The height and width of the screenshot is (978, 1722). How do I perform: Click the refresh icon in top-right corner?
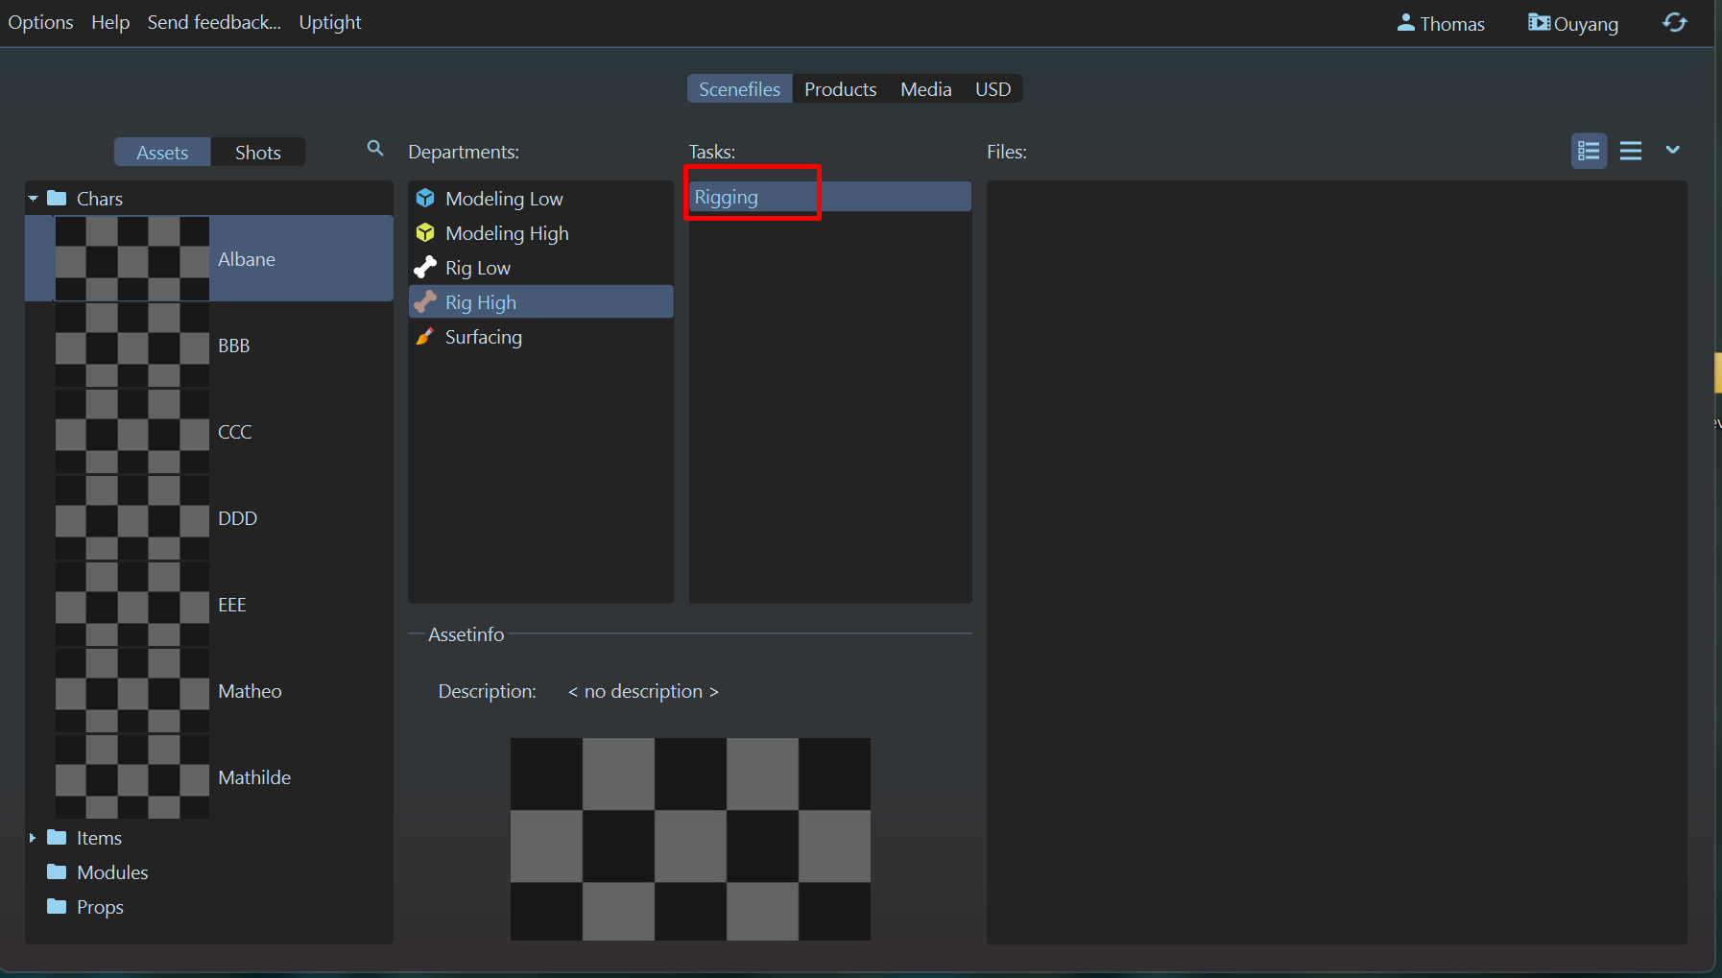(1675, 23)
